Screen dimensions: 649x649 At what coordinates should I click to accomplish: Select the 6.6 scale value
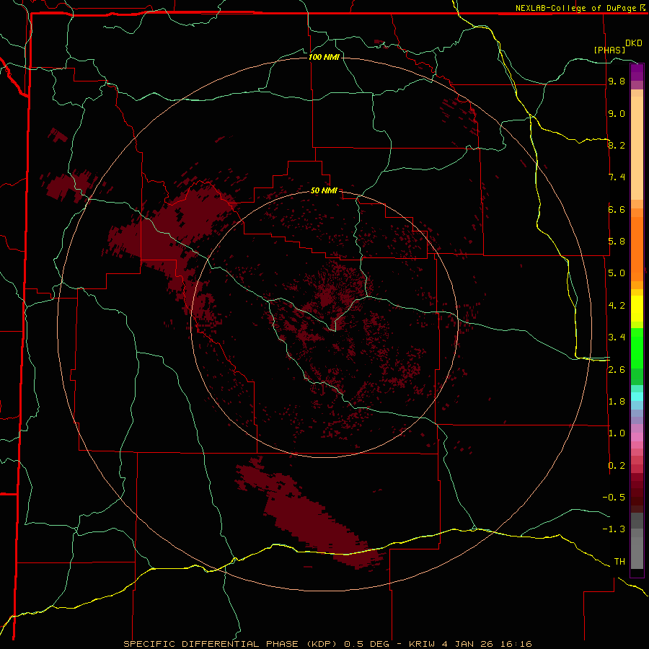(x=617, y=209)
